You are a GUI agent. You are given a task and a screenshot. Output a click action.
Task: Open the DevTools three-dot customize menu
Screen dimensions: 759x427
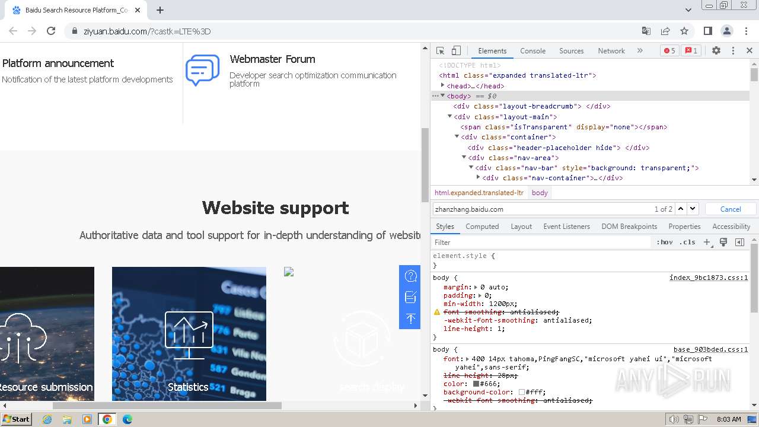[733, 51]
